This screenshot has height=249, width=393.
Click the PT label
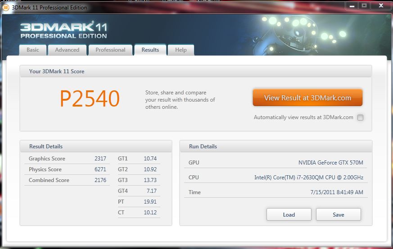pos(121,201)
